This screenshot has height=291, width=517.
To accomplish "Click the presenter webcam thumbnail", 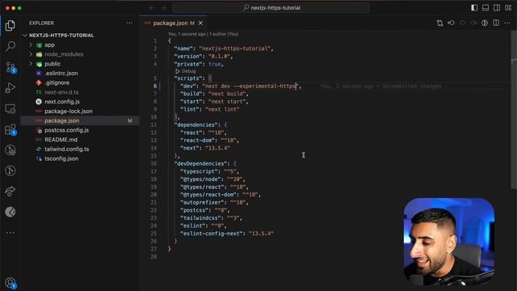I will [x=449, y=242].
